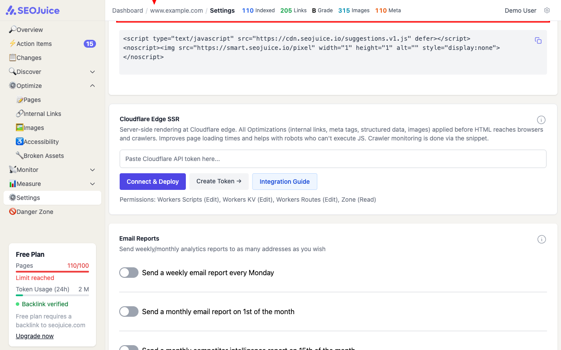This screenshot has width=561, height=350.
Task: Click the Optimize gear icon
Action: (x=13, y=86)
